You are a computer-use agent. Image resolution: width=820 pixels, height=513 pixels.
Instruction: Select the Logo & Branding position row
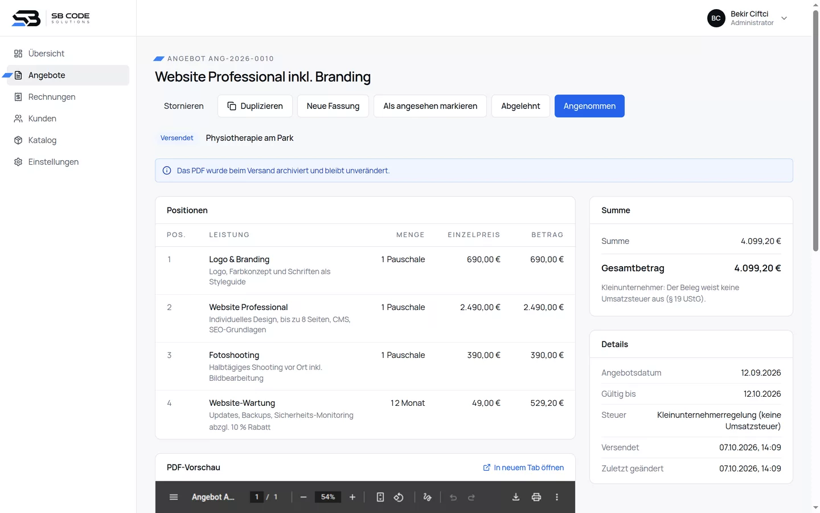pos(365,271)
